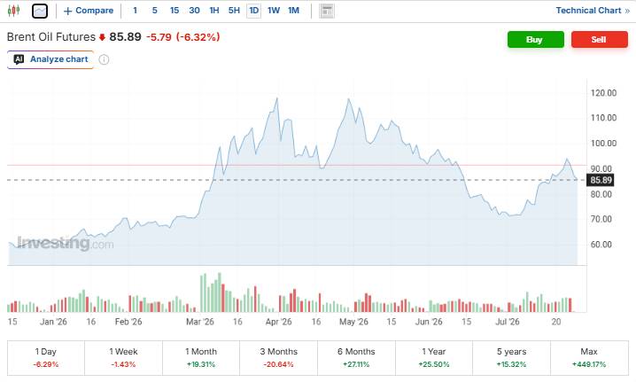Image resolution: width=636 pixels, height=382 pixels.
Task: Set the 15 minute interval
Action: (x=175, y=11)
